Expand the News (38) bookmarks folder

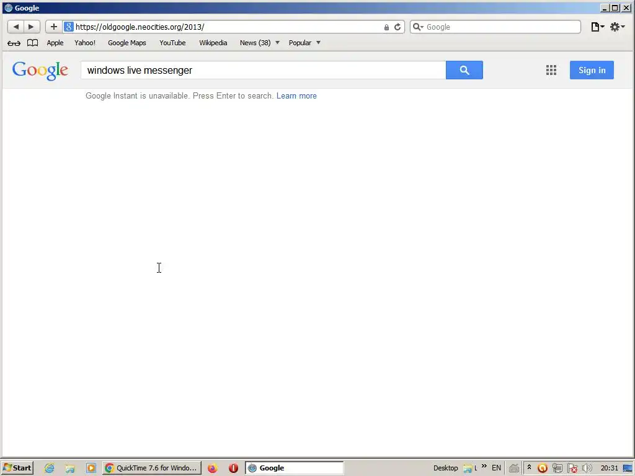pos(260,43)
